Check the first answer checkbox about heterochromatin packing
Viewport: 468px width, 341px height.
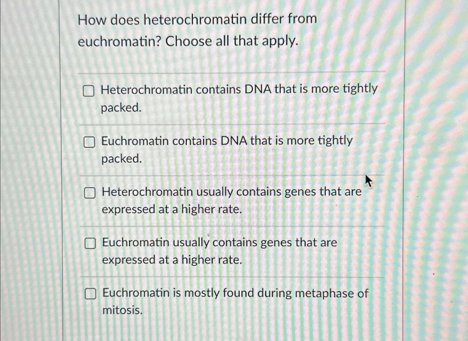point(89,91)
